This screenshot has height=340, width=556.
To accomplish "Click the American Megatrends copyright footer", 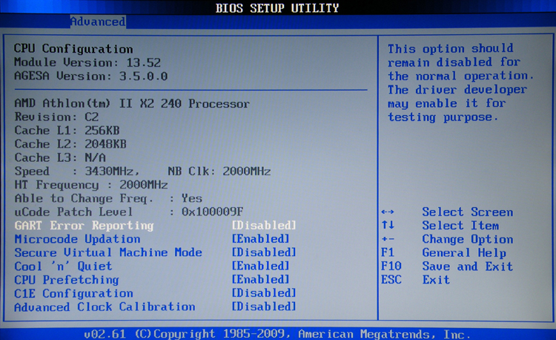I will pyautogui.click(x=277, y=334).
